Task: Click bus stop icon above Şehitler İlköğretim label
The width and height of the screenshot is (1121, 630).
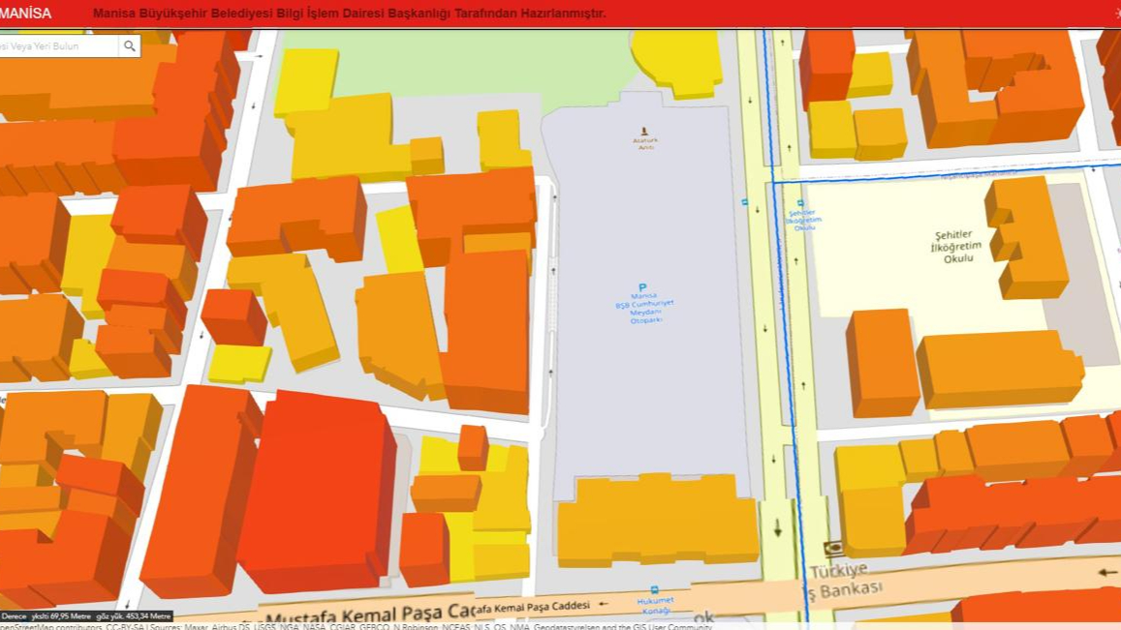Action: [801, 203]
